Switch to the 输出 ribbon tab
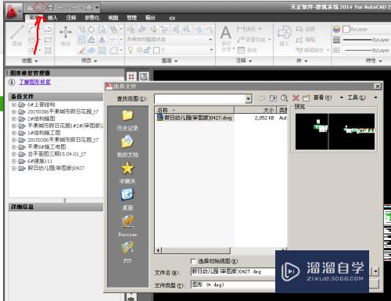This screenshot has width=391, height=301. coord(150,18)
